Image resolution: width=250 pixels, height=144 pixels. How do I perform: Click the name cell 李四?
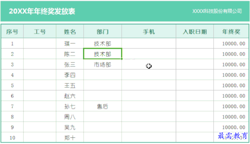pyautogui.click(x=70, y=75)
